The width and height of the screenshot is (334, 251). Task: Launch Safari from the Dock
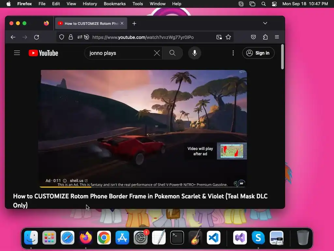(68, 238)
